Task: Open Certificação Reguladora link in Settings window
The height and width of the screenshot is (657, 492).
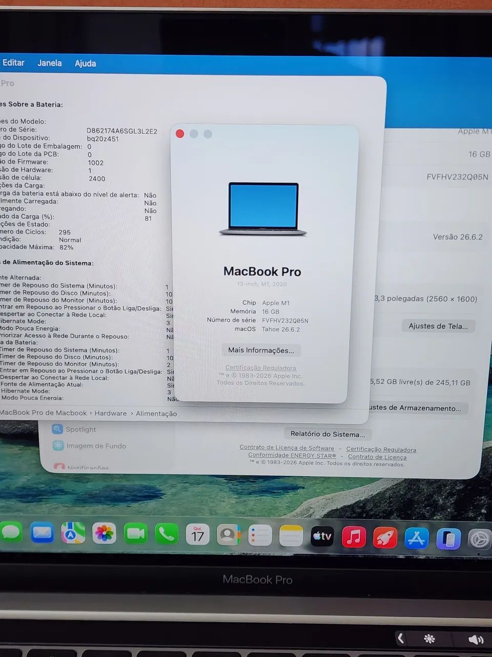Action: 381,450
